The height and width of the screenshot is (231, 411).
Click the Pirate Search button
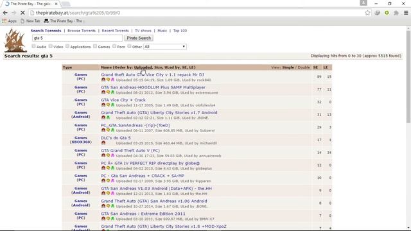click(139, 38)
